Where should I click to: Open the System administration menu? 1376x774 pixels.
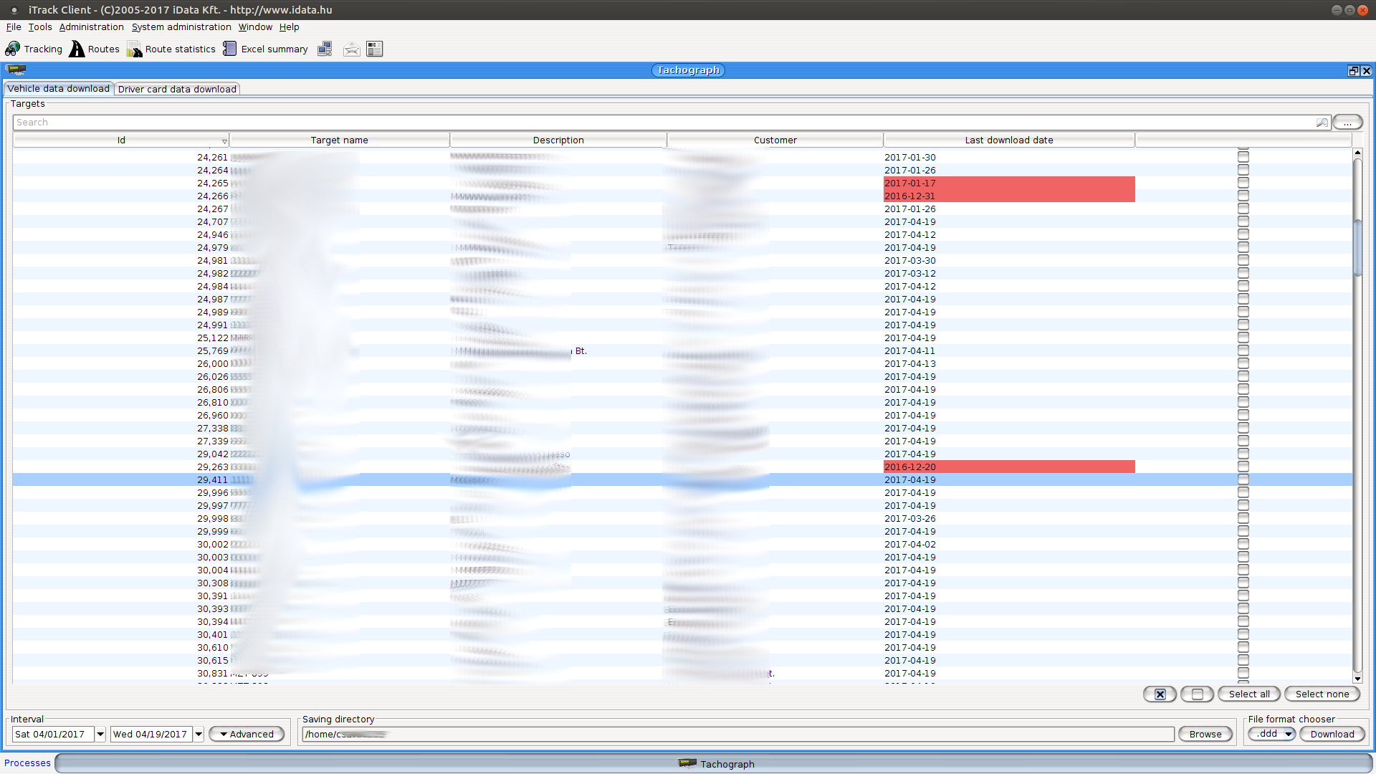click(181, 27)
